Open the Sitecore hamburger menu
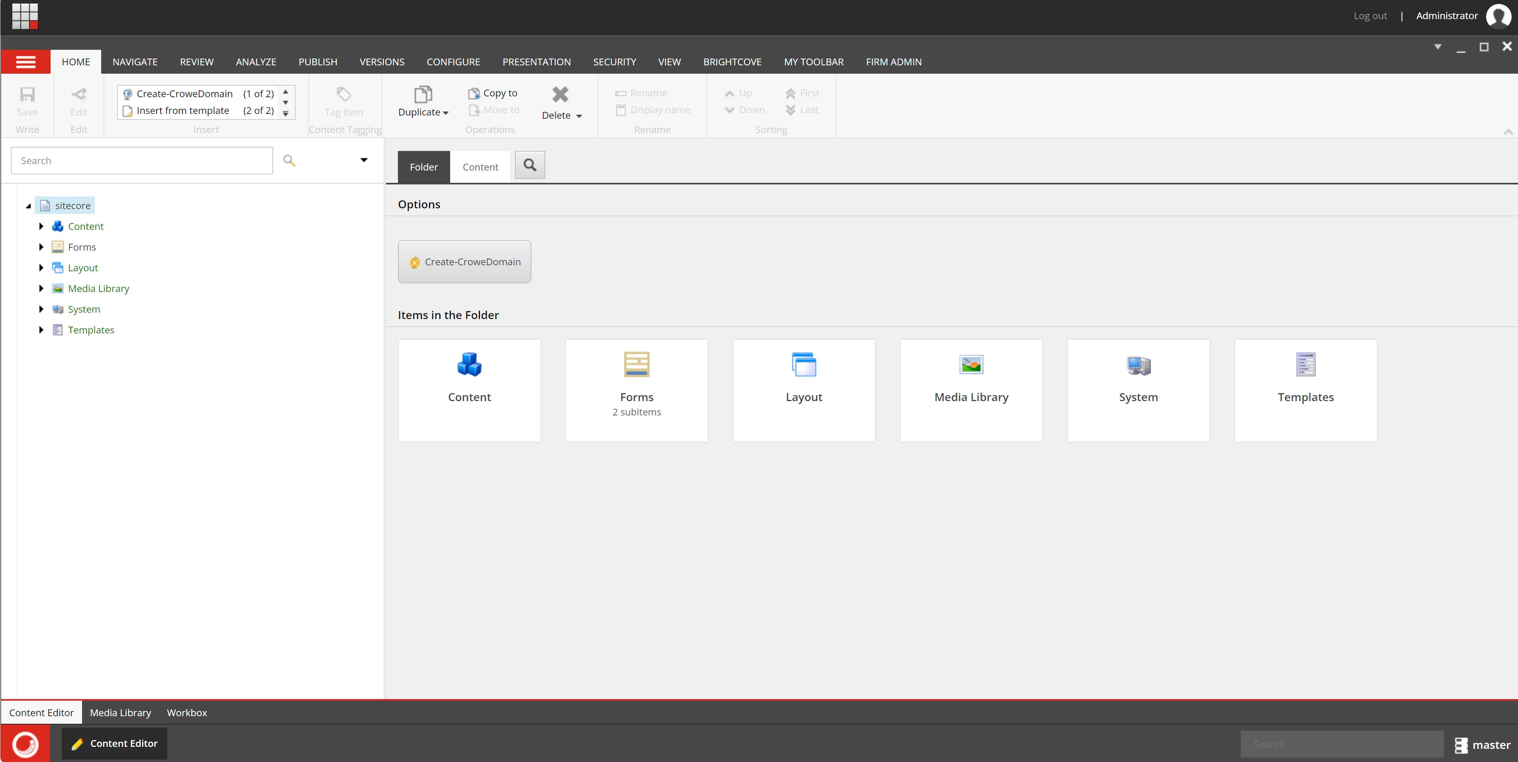The height and width of the screenshot is (762, 1518). (x=25, y=62)
